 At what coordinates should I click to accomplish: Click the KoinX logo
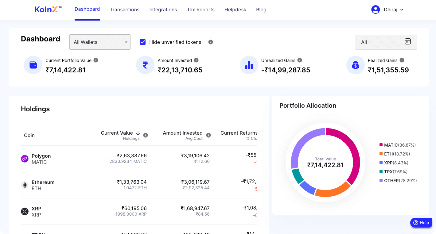(x=48, y=10)
